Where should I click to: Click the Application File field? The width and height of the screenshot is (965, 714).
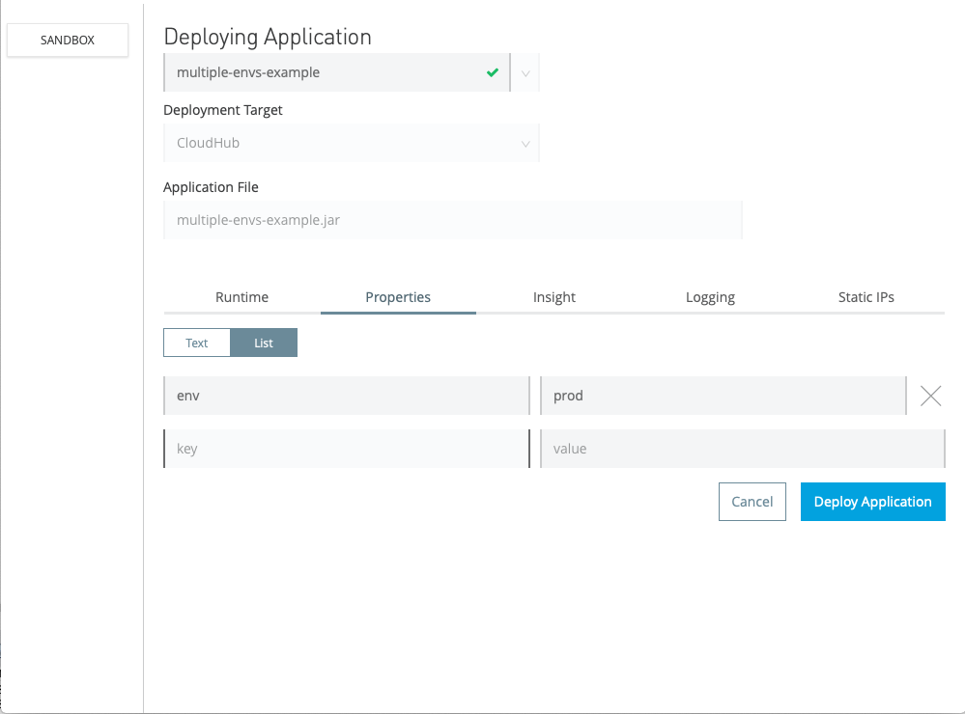(452, 220)
